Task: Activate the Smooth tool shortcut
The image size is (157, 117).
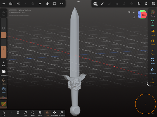Action: coord(4,73)
